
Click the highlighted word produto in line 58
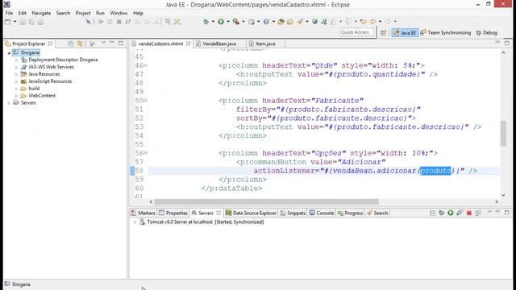(x=435, y=171)
